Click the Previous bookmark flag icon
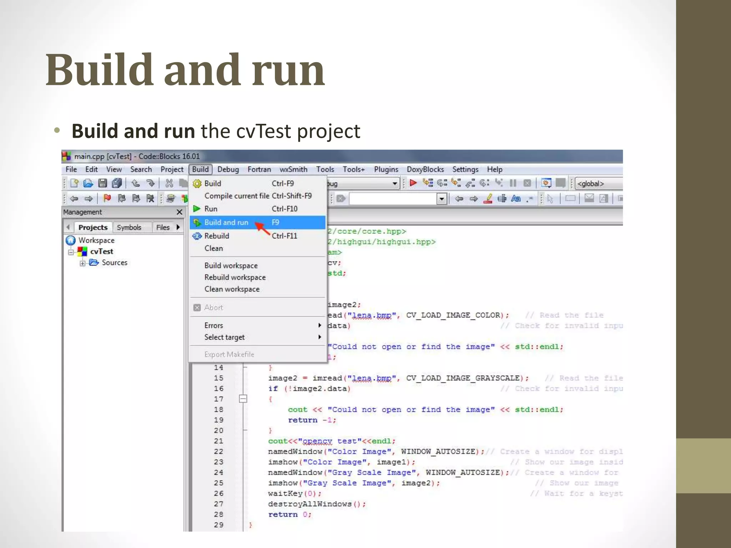This screenshot has height=548, width=731. point(122,198)
